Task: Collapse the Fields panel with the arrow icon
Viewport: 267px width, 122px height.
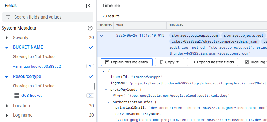Action: pos(88,6)
